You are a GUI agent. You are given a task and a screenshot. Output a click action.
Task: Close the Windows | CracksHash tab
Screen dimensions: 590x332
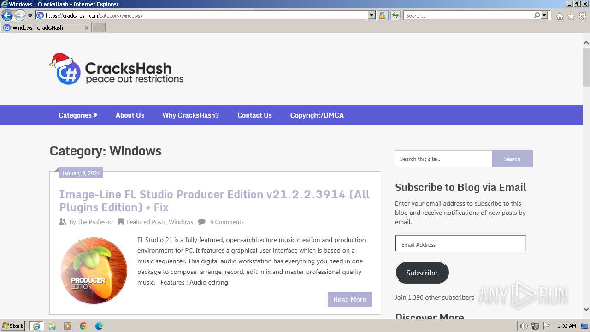pyautogui.click(x=86, y=28)
